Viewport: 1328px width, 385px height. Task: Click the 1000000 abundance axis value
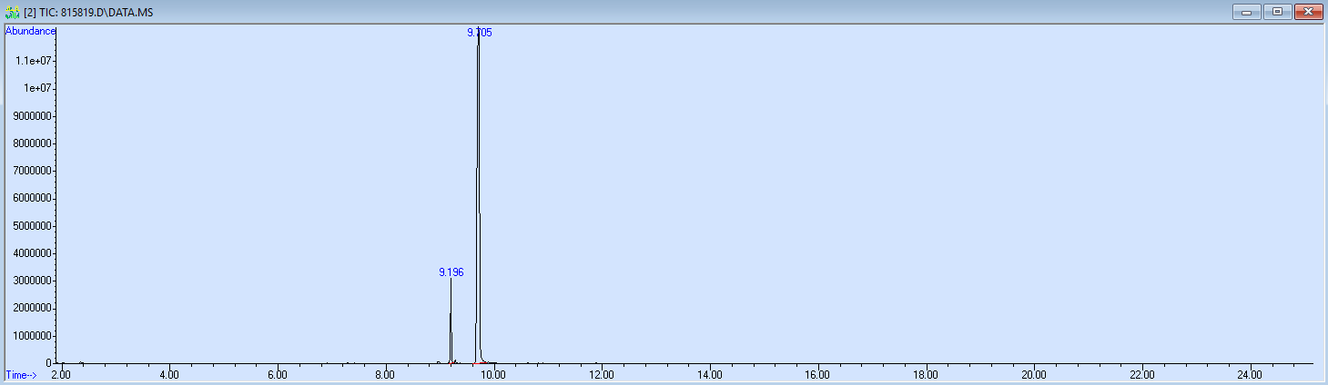(30, 336)
